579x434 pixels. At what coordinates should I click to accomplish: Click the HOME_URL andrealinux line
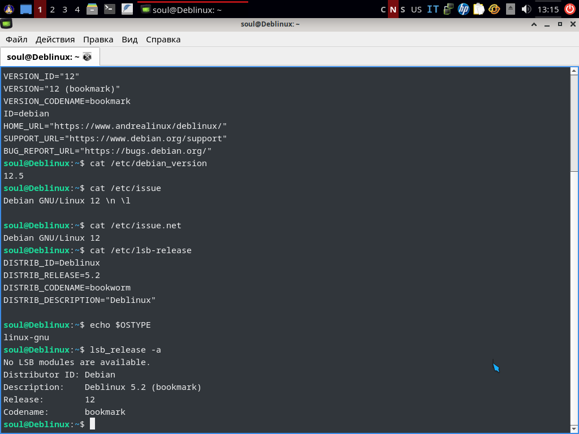(x=115, y=126)
